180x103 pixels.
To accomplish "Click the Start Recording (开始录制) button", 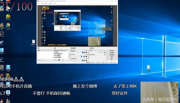I will [x=112, y=53].
